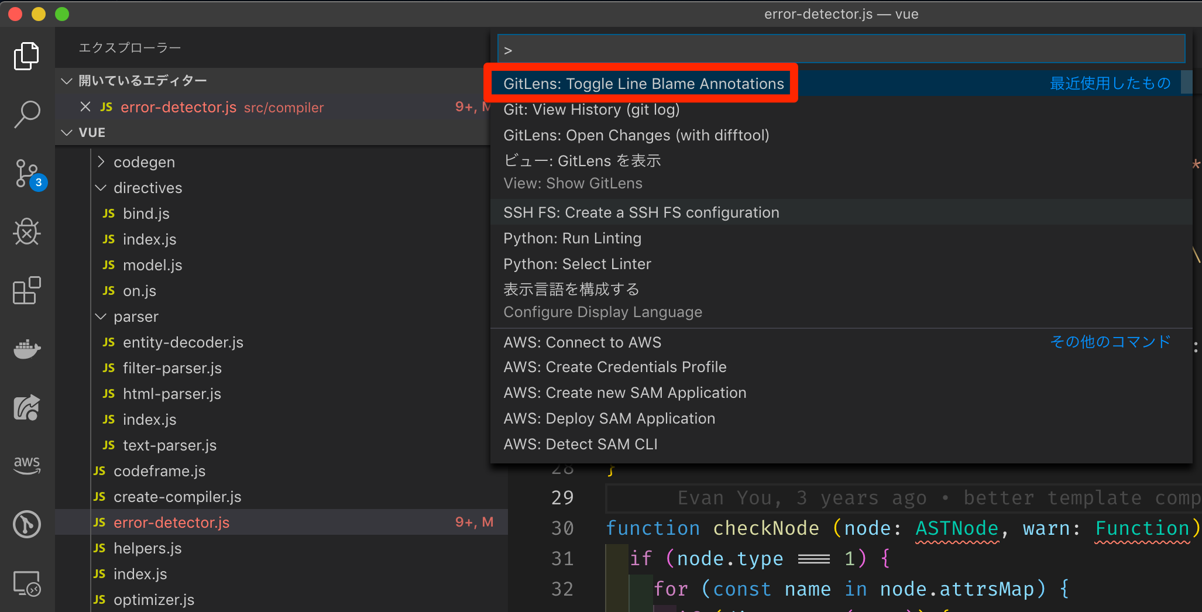Run GitLens: Open Changes (with difftool)

point(841,135)
